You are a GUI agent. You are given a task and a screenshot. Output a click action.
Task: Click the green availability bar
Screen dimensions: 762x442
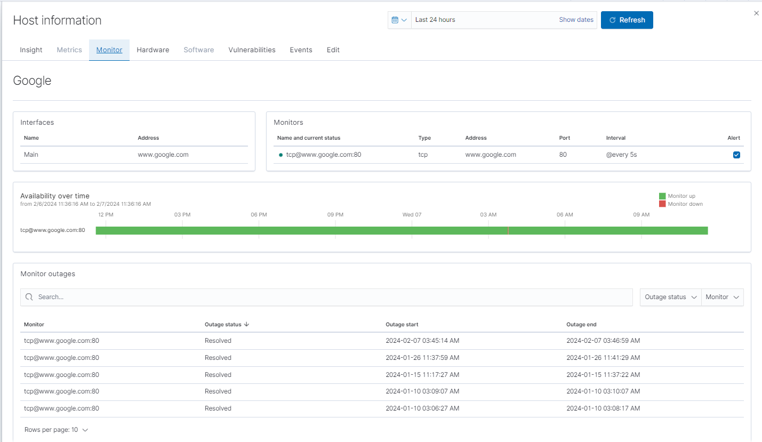click(x=402, y=230)
